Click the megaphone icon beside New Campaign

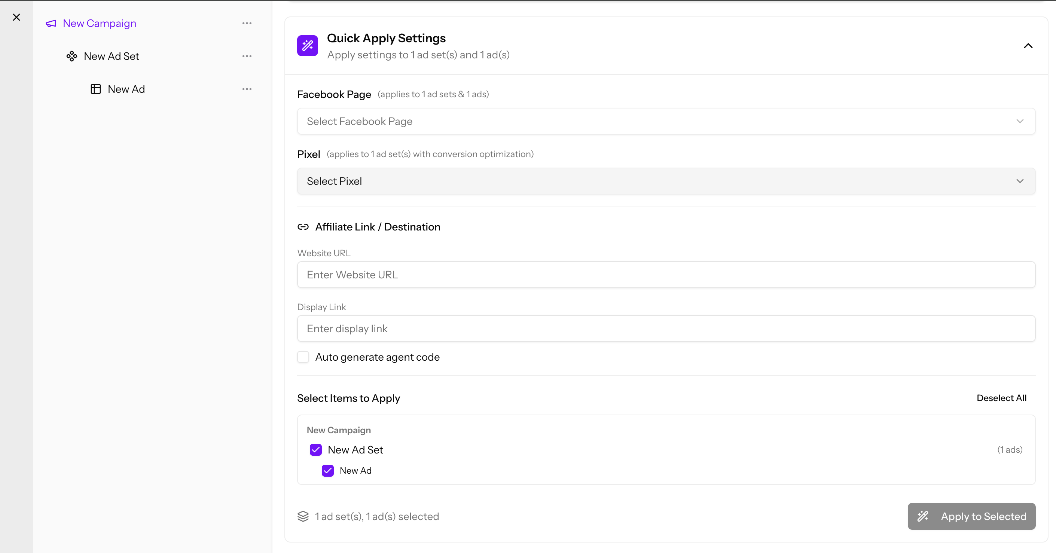pos(51,23)
